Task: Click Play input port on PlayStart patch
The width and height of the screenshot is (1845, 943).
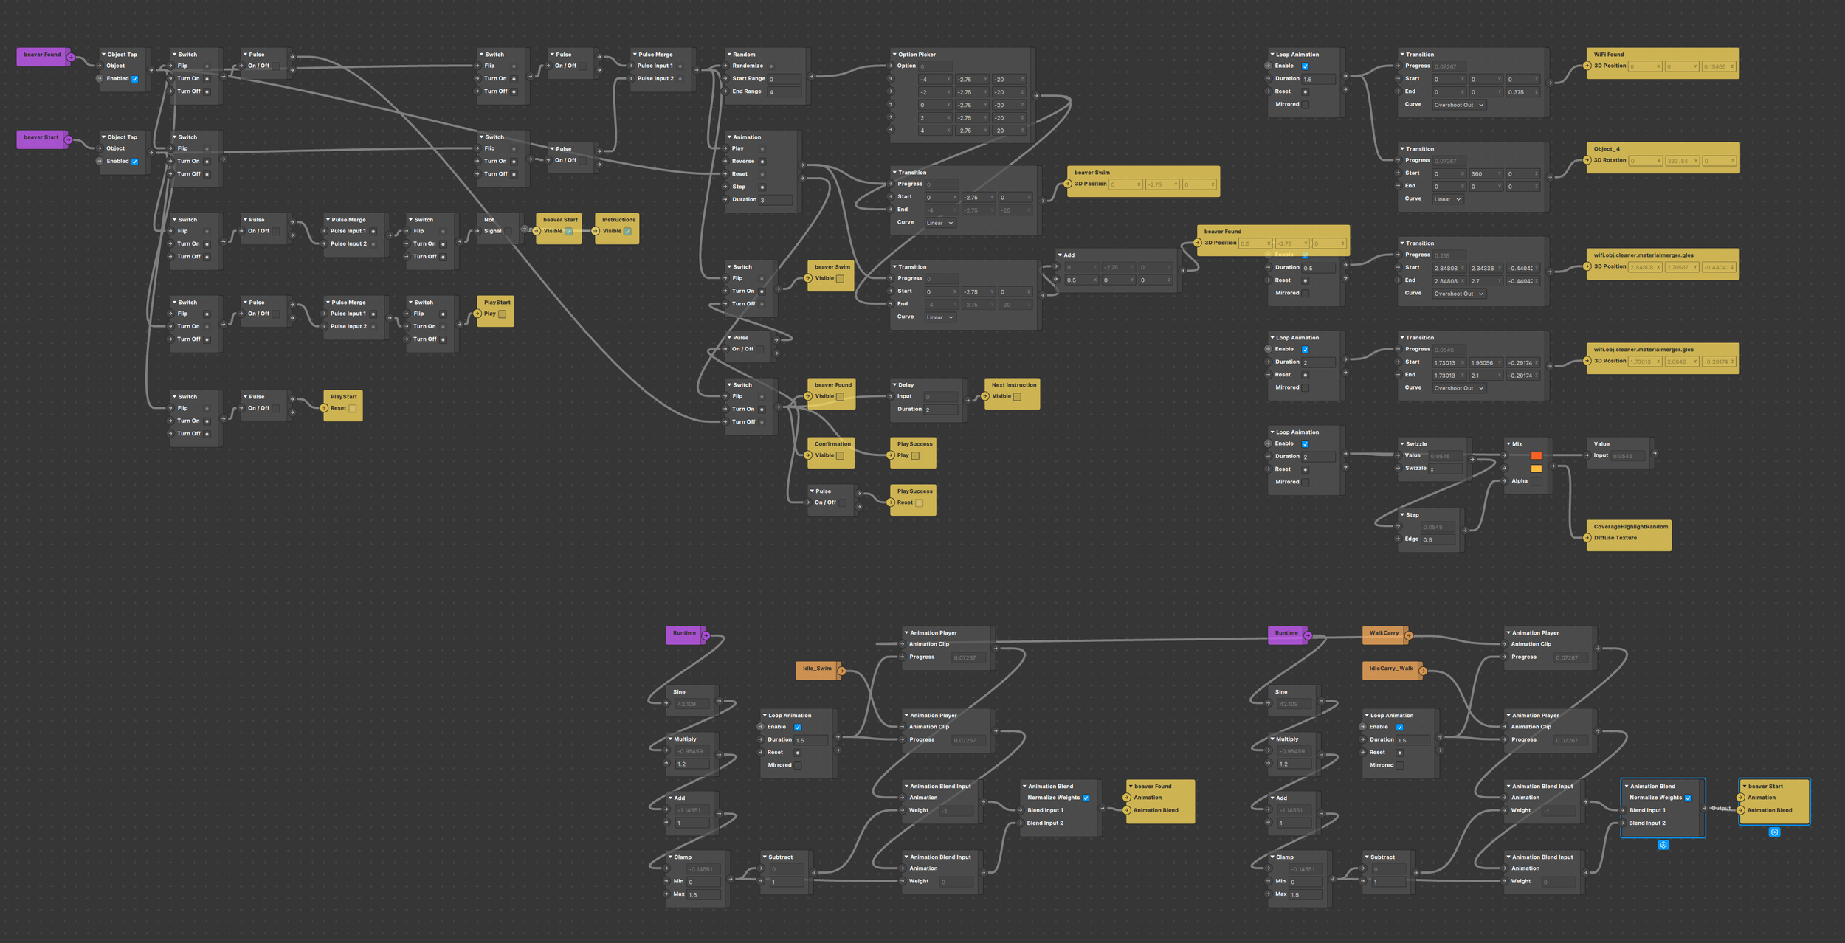Action: click(x=477, y=314)
